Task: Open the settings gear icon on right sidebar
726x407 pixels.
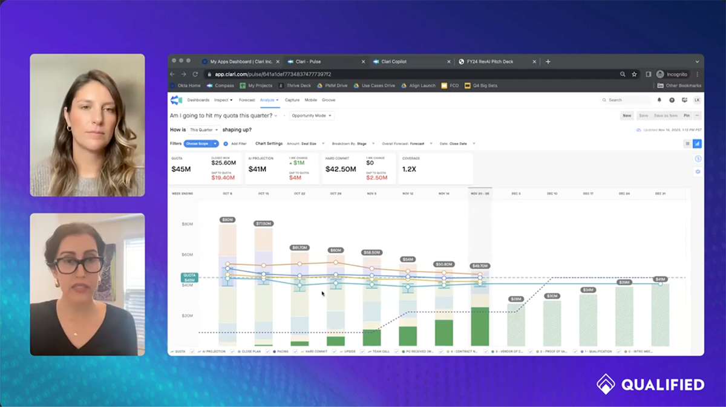Action: click(x=698, y=172)
